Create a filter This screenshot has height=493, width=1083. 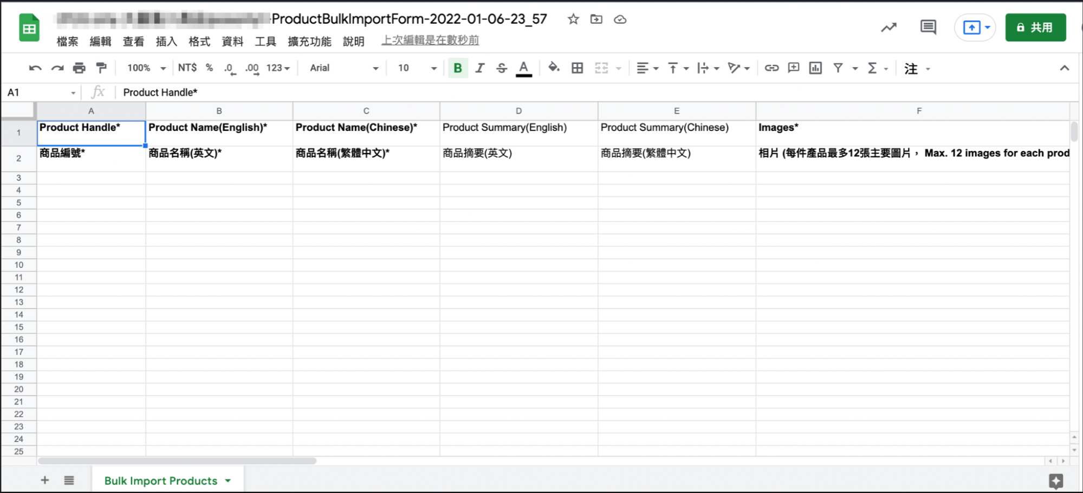click(x=838, y=68)
